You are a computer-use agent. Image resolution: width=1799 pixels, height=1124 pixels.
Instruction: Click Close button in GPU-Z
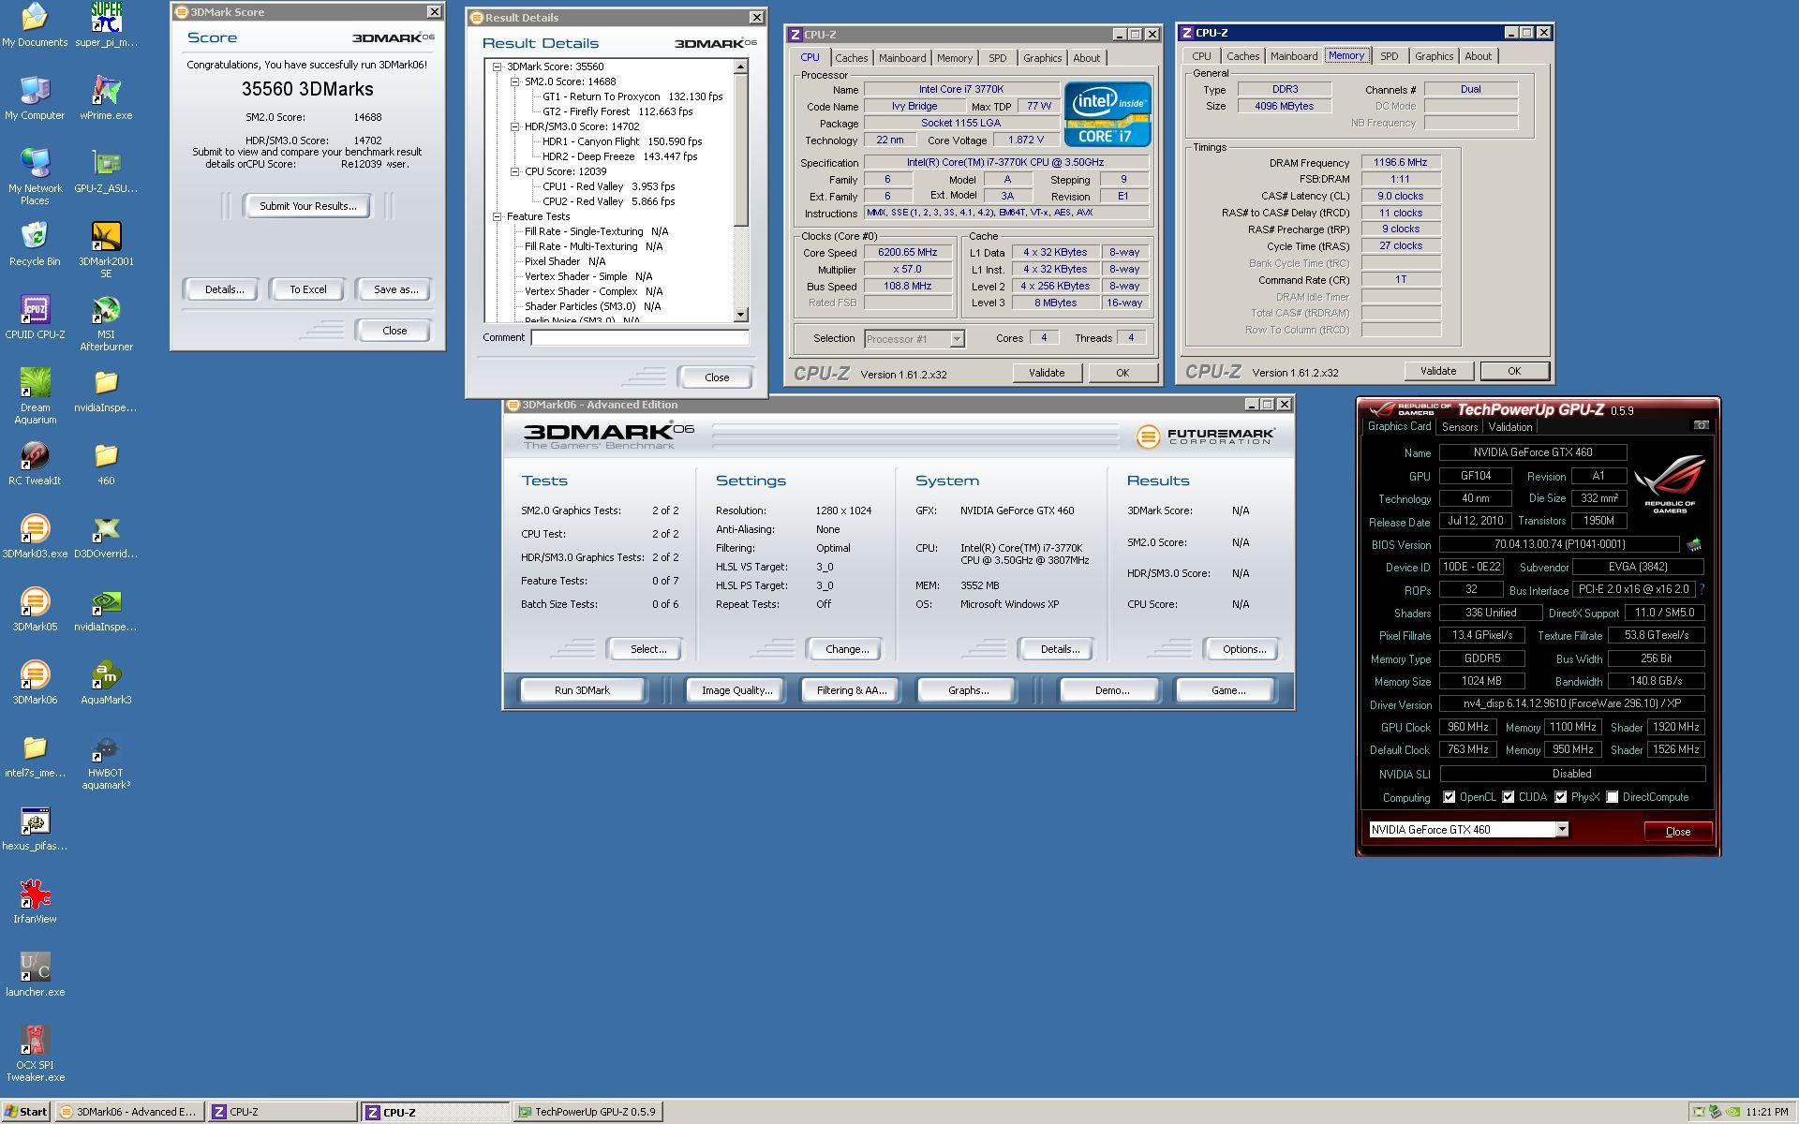click(1677, 831)
